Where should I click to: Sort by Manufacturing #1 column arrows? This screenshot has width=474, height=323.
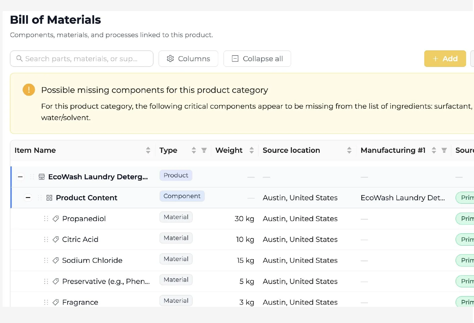tap(434, 150)
